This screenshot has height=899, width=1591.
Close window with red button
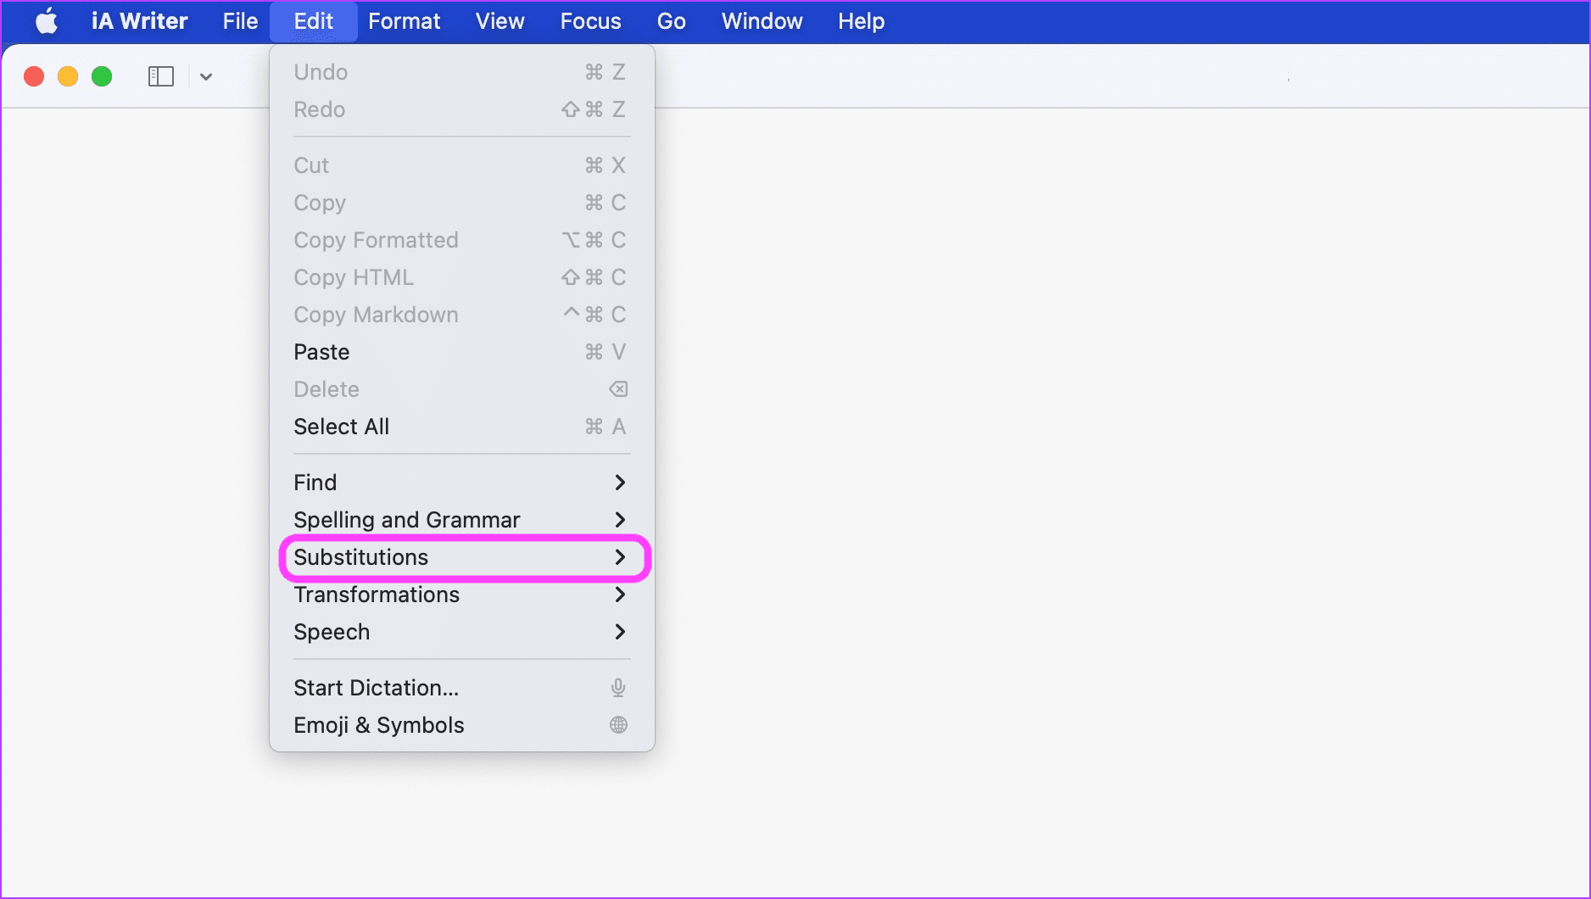coord(34,76)
